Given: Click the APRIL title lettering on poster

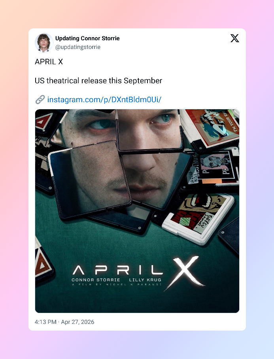Looking at the screenshot, I should 117,270.
